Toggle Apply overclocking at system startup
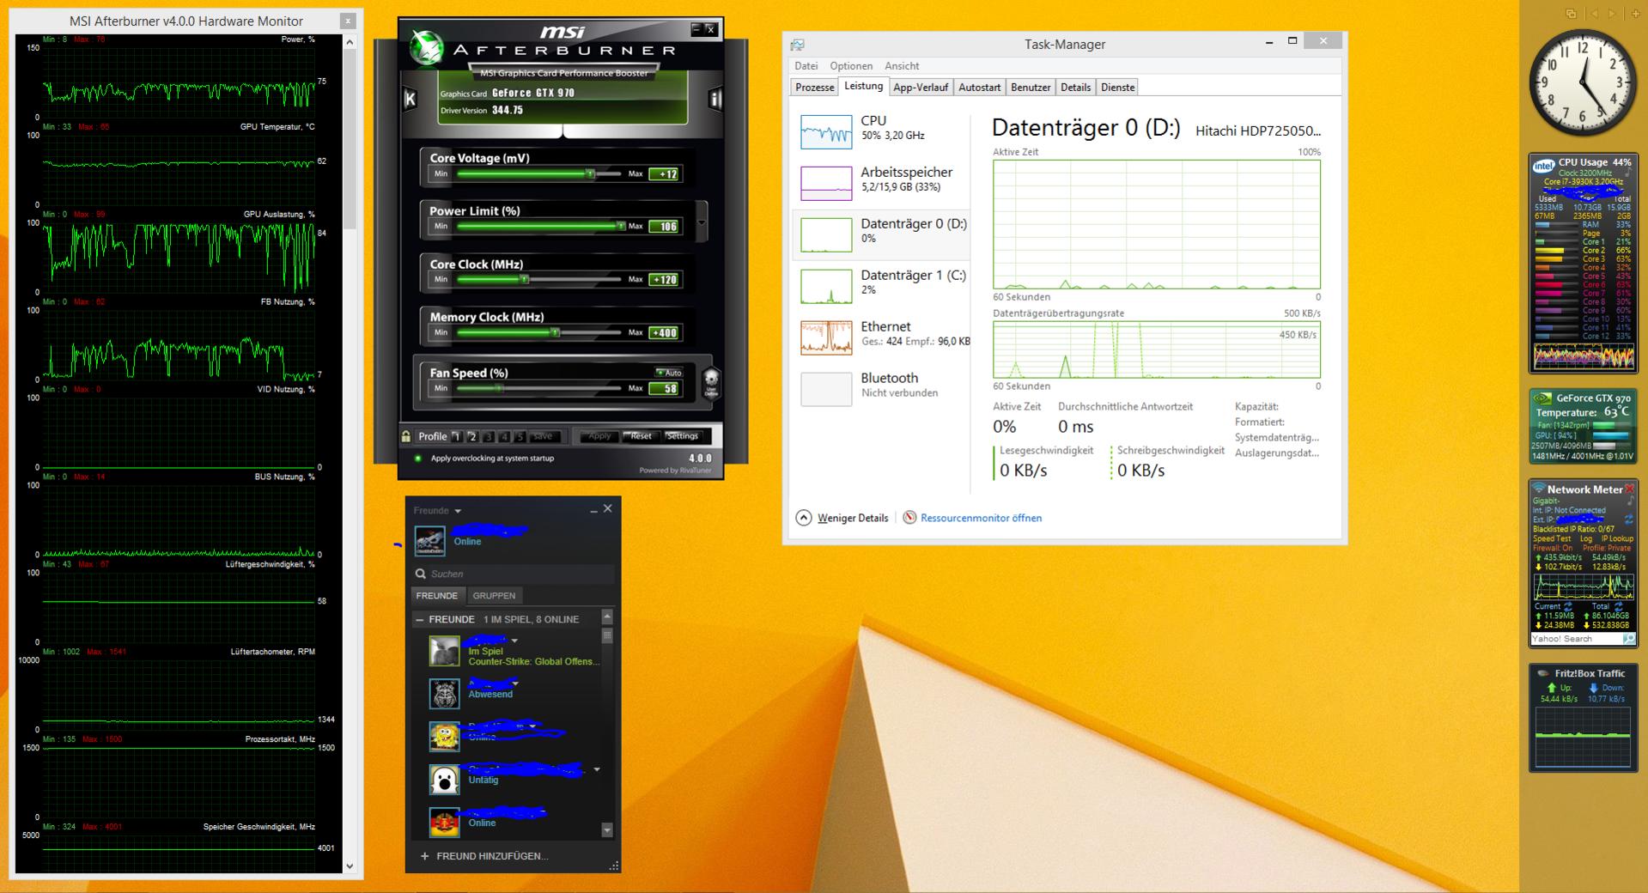Viewport: 1648px width, 893px height. pyautogui.click(x=418, y=459)
